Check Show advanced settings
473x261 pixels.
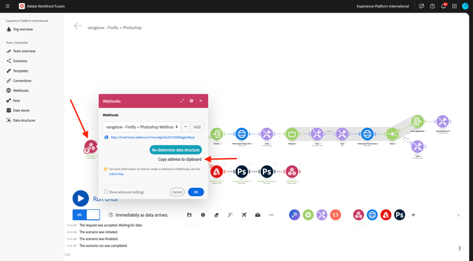click(x=106, y=192)
